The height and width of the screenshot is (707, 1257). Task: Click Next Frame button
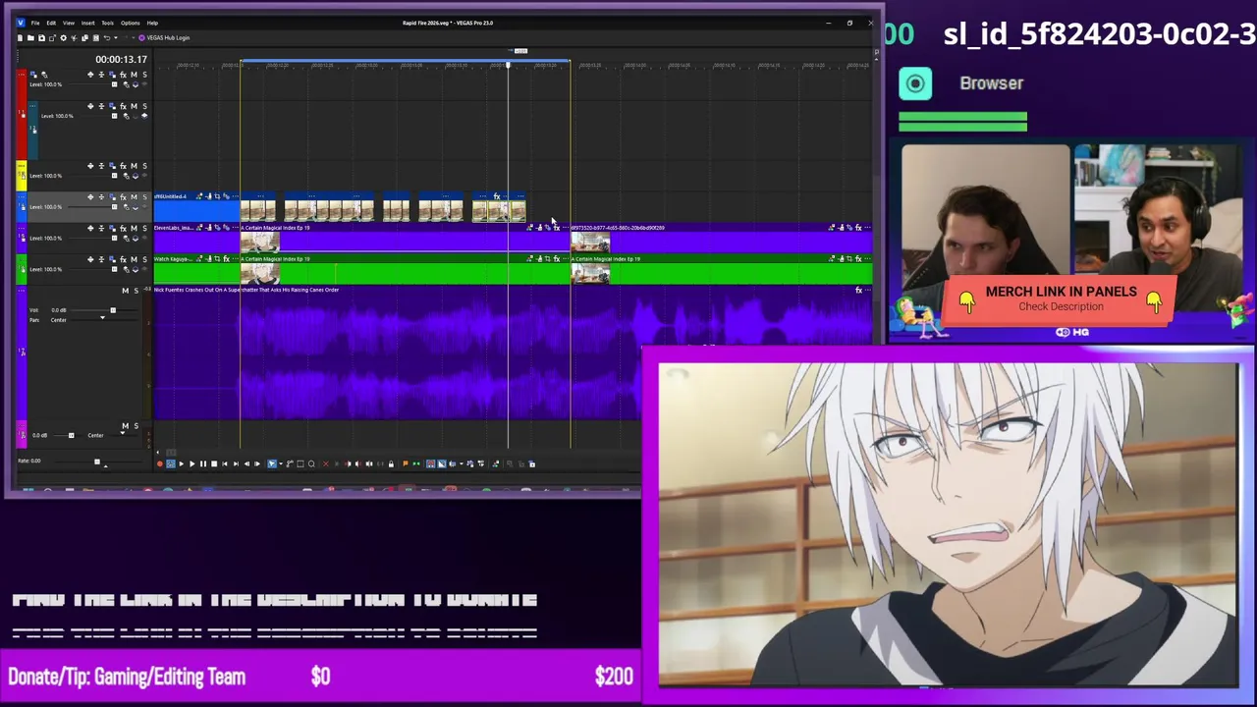(x=257, y=463)
